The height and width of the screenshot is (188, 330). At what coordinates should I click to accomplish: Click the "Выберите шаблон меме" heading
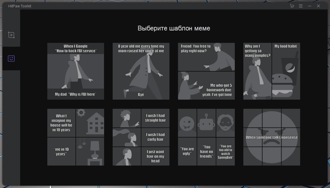[x=174, y=28]
